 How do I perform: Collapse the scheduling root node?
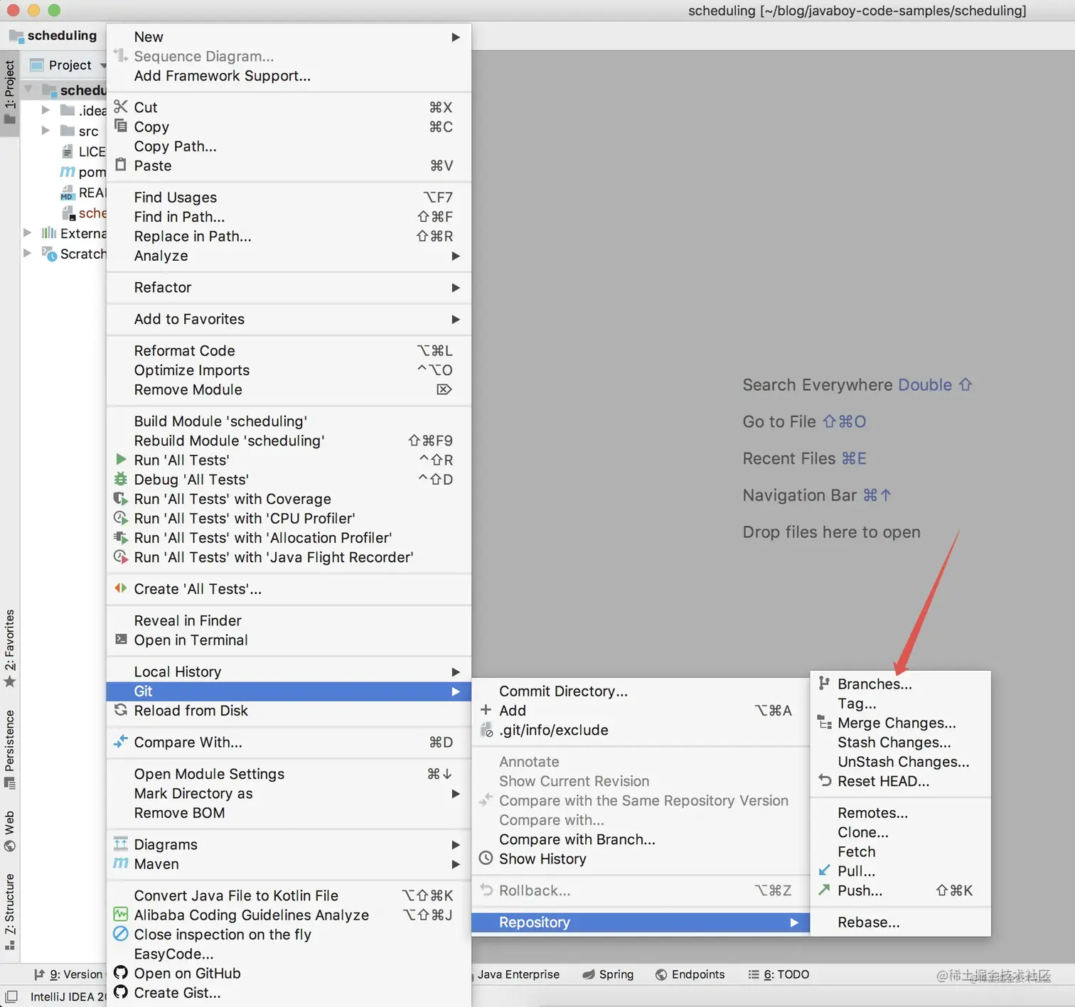(x=28, y=90)
